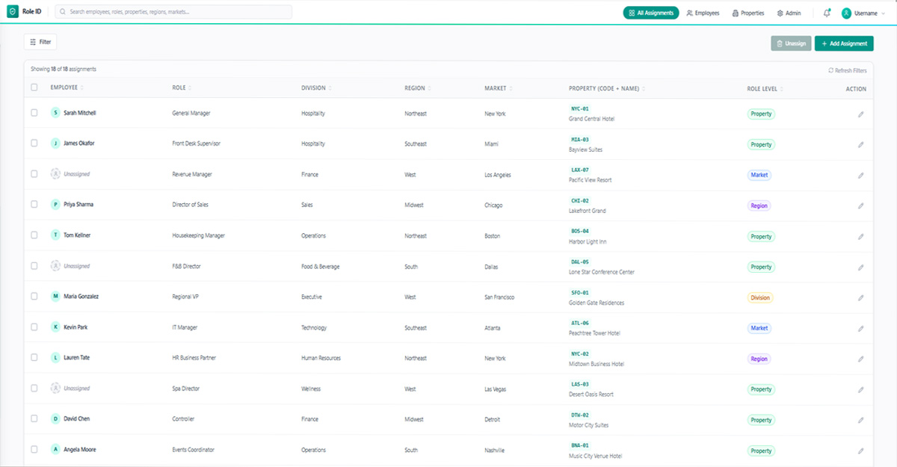Select the Revenue Manager row checkbox
The image size is (897, 467).
tap(34, 174)
